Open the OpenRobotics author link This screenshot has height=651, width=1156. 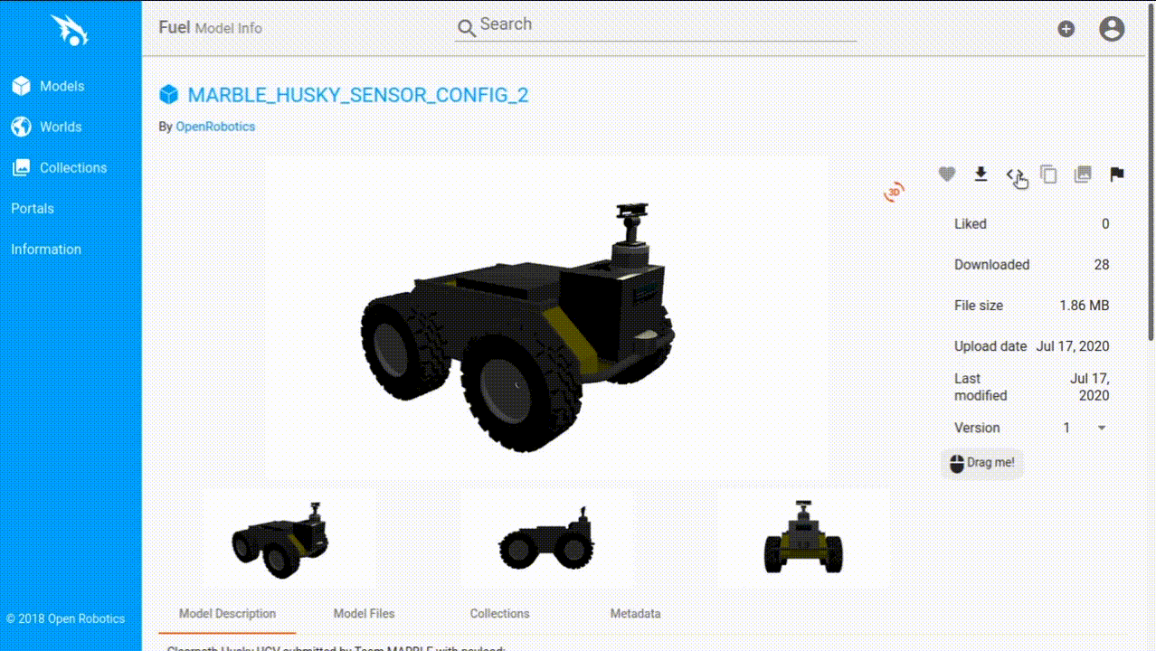(x=215, y=127)
